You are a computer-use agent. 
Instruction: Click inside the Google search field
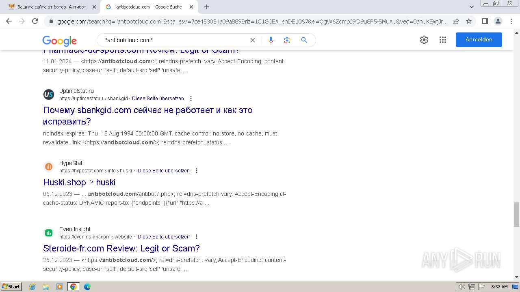point(175,40)
